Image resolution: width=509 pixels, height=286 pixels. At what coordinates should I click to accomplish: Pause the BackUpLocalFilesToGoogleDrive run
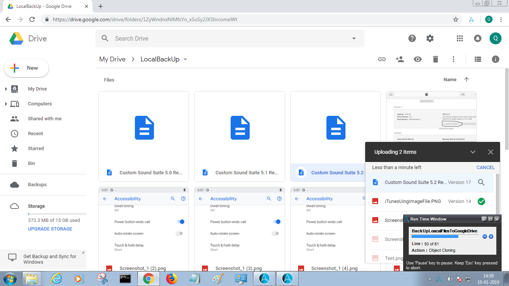[x=485, y=236]
